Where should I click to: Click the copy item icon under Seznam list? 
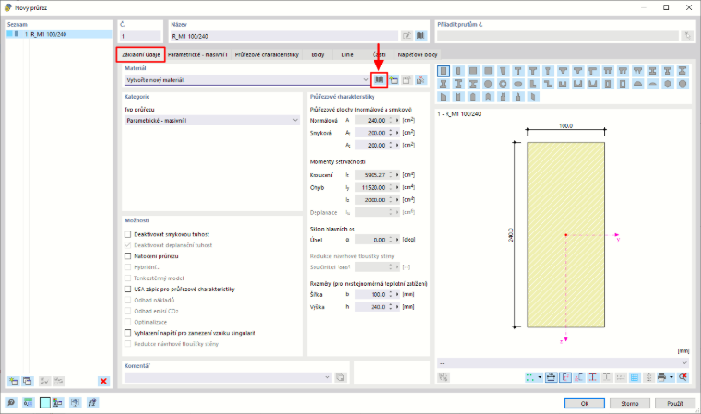[x=28, y=381]
